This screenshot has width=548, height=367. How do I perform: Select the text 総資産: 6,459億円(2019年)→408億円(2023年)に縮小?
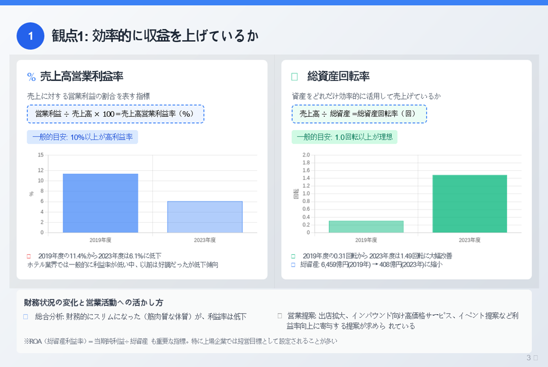pos(372,265)
